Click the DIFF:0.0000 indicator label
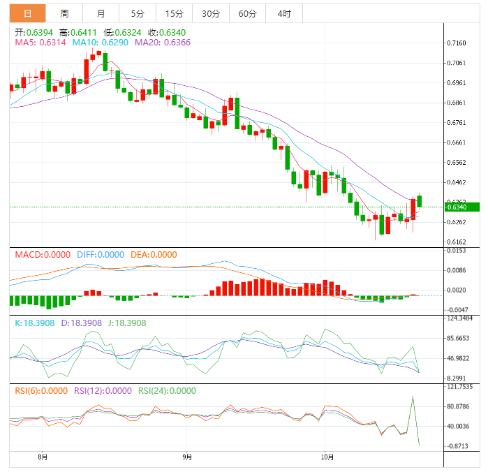This screenshot has height=472, width=488. pyautogui.click(x=101, y=255)
